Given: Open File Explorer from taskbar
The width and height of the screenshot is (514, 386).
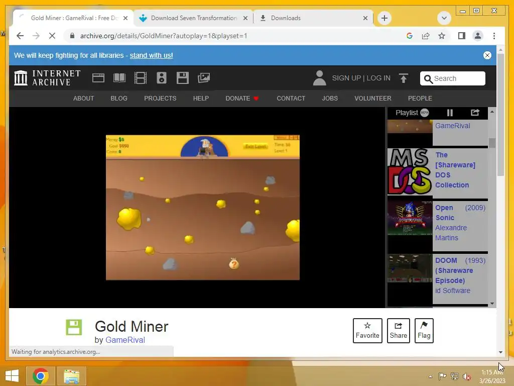Looking at the screenshot, I should pos(71,376).
